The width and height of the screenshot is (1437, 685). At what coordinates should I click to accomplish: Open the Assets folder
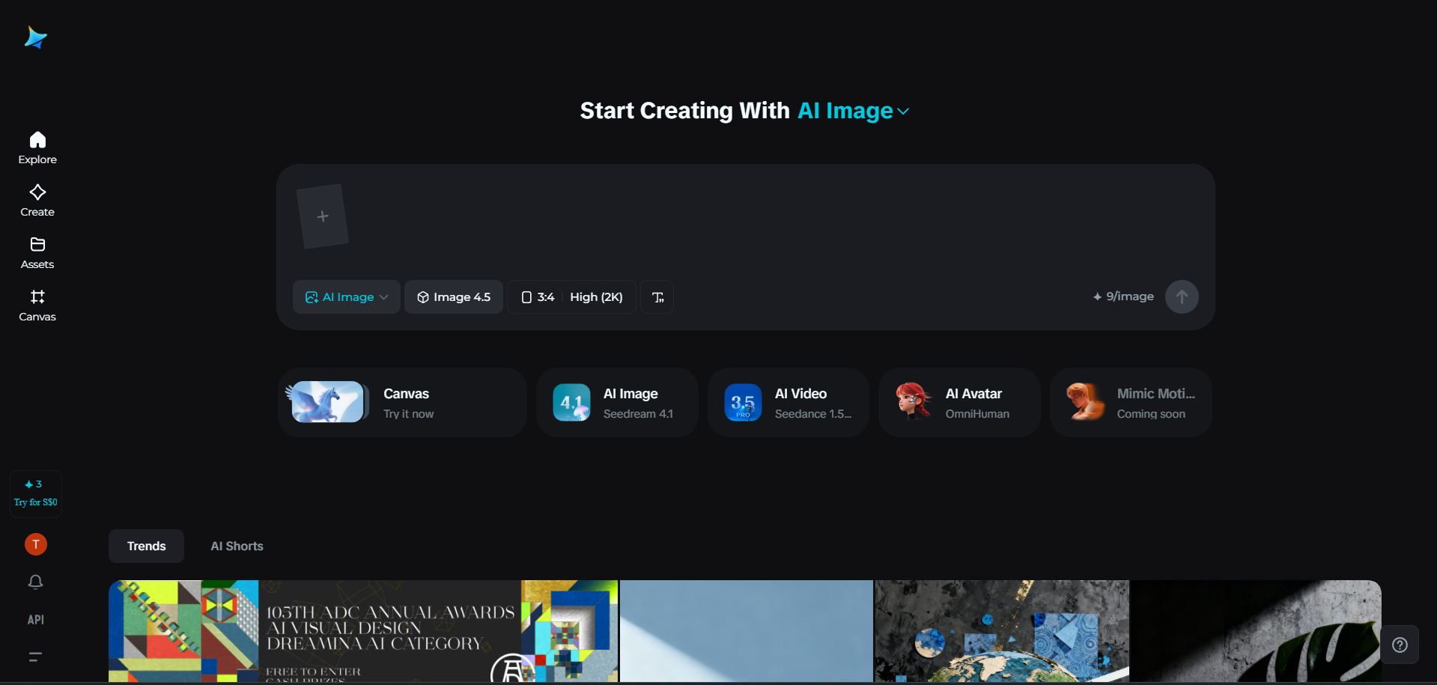pos(37,253)
